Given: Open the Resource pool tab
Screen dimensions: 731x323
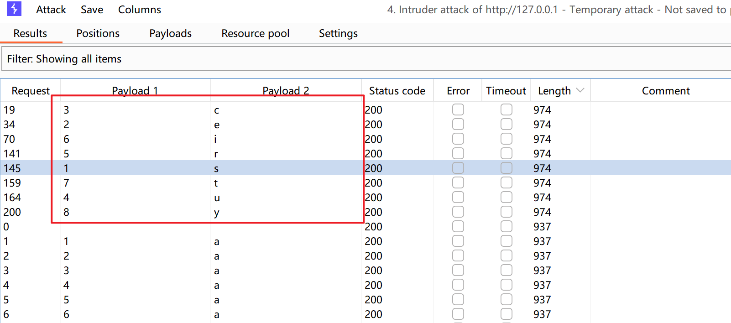Looking at the screenshot, I should click(255, 33).
